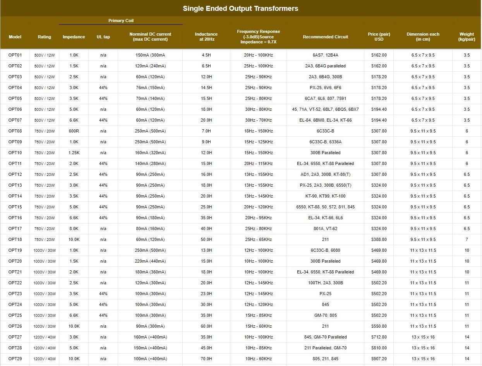Select the '18Hz - 150KHz' frequency response cell
482x366 pixels.
point(258,131)
